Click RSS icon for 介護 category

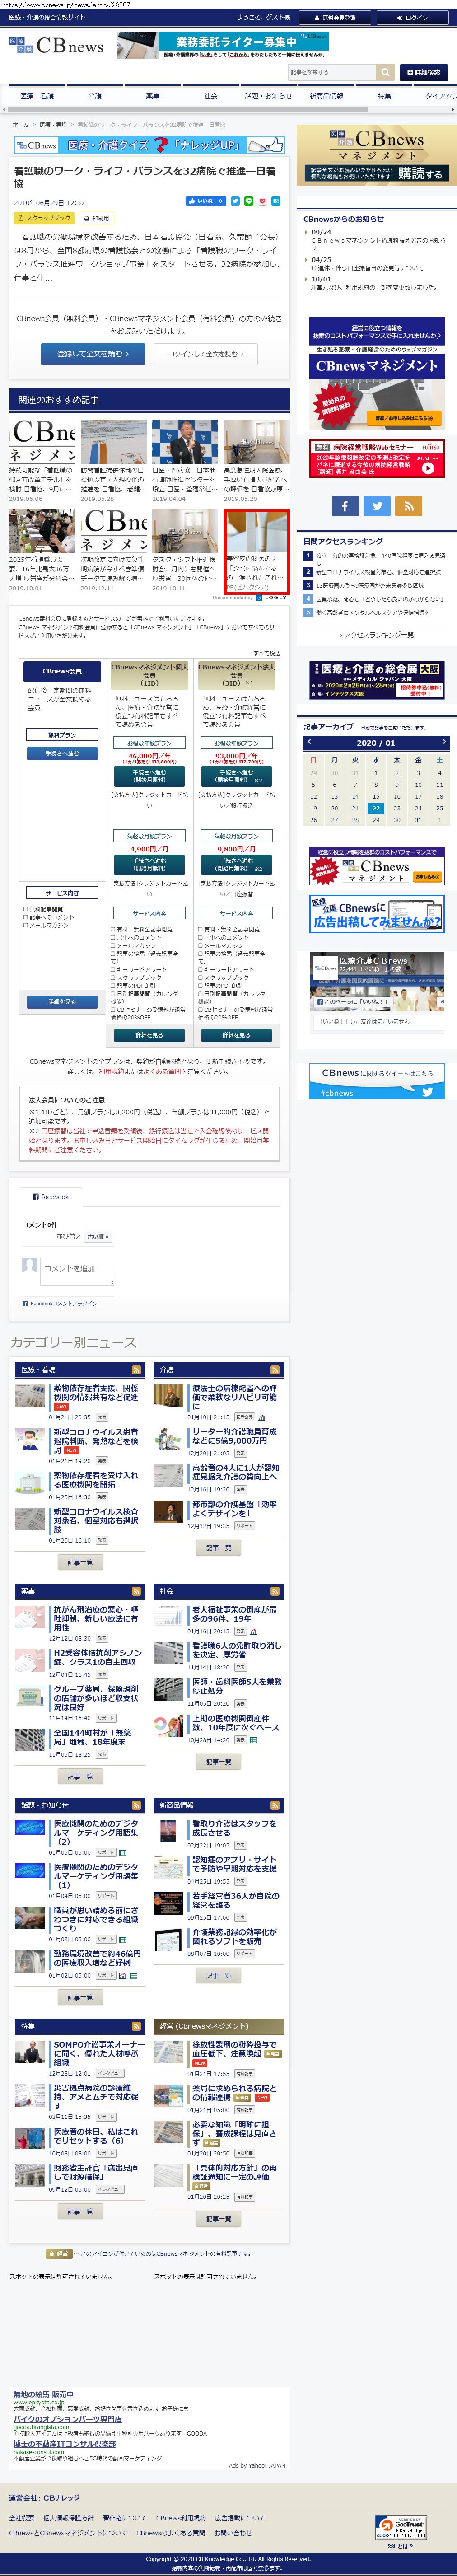click(x=274, y=1369)
